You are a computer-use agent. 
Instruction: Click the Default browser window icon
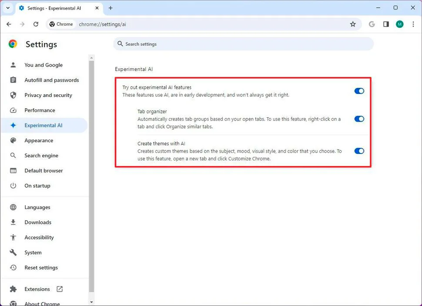click(13, 170)
